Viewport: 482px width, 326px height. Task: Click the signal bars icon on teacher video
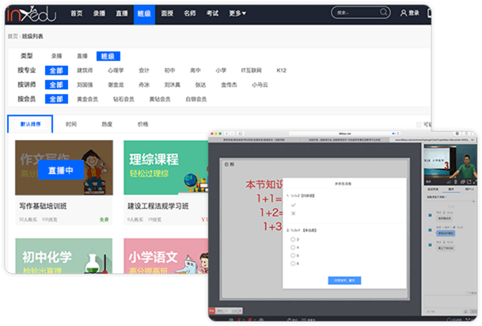point(449,182)
